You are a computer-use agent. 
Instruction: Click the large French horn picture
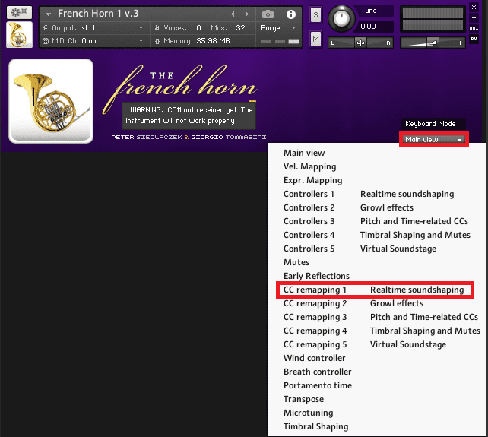pyautogui.click(x=51, y=100)
